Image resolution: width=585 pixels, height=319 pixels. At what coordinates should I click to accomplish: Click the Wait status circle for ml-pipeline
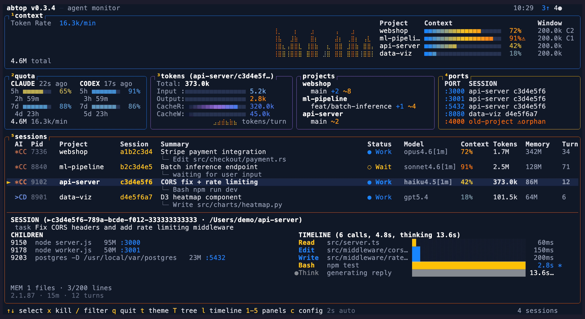(369, 167)
